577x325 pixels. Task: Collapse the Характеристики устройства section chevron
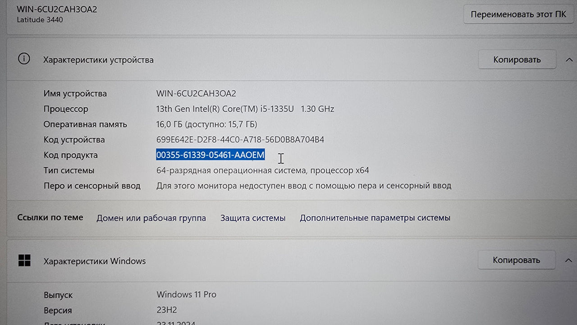568,60
